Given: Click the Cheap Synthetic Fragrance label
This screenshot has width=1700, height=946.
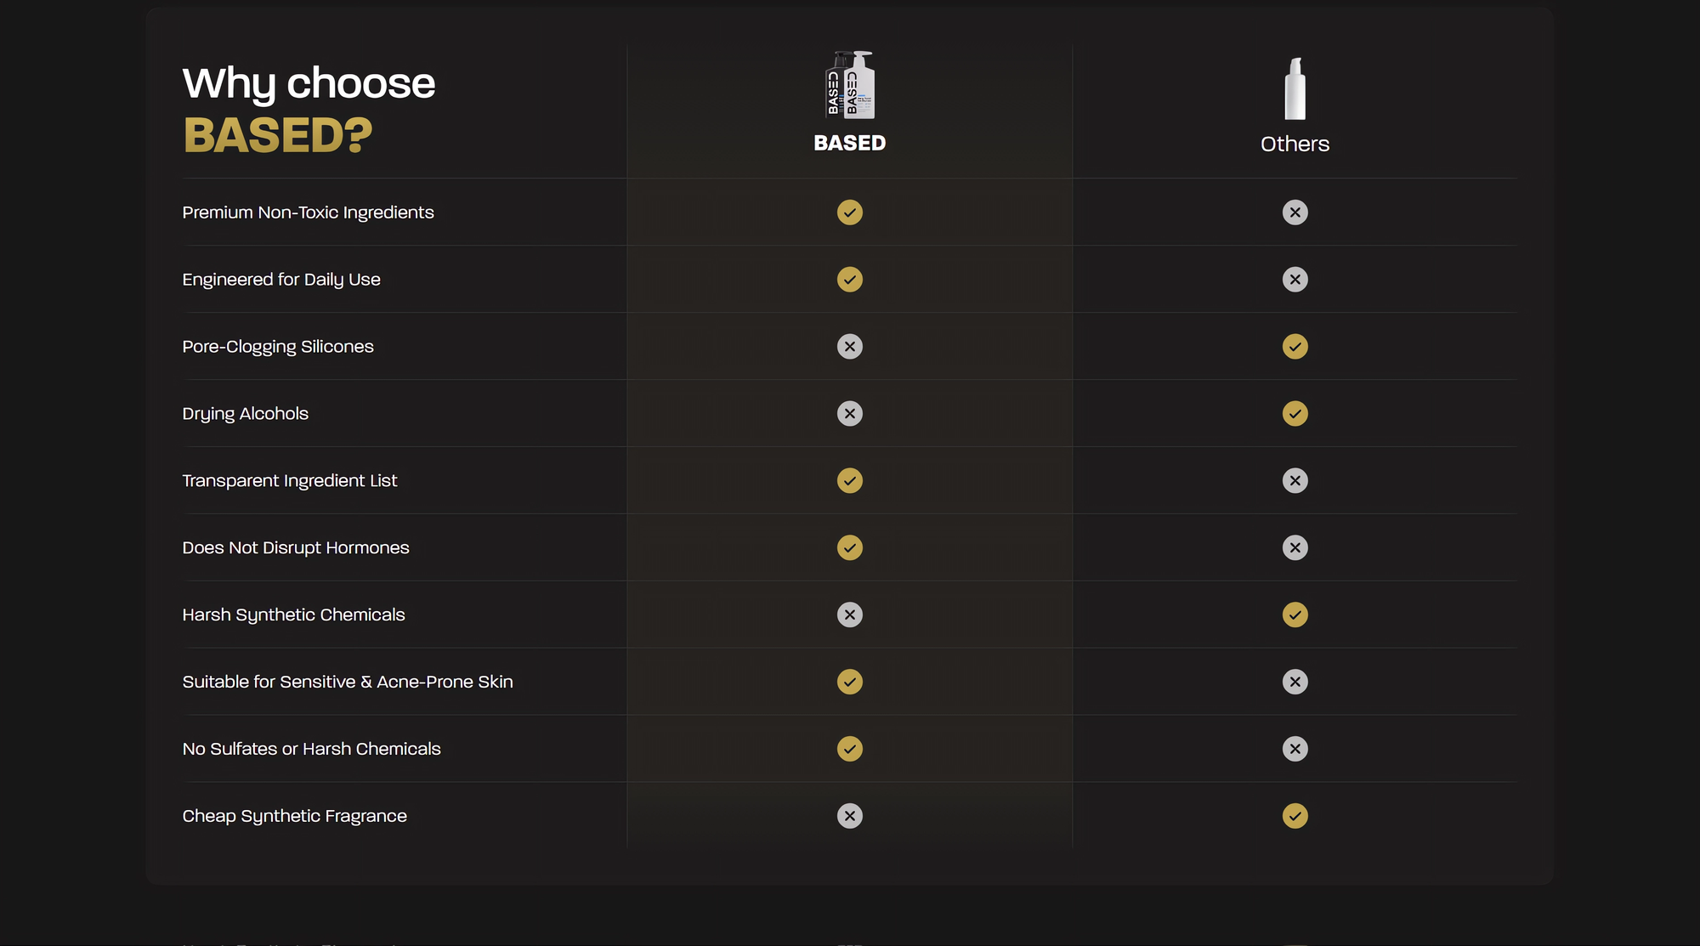Looking at the screenshot, I should (294, 816).
